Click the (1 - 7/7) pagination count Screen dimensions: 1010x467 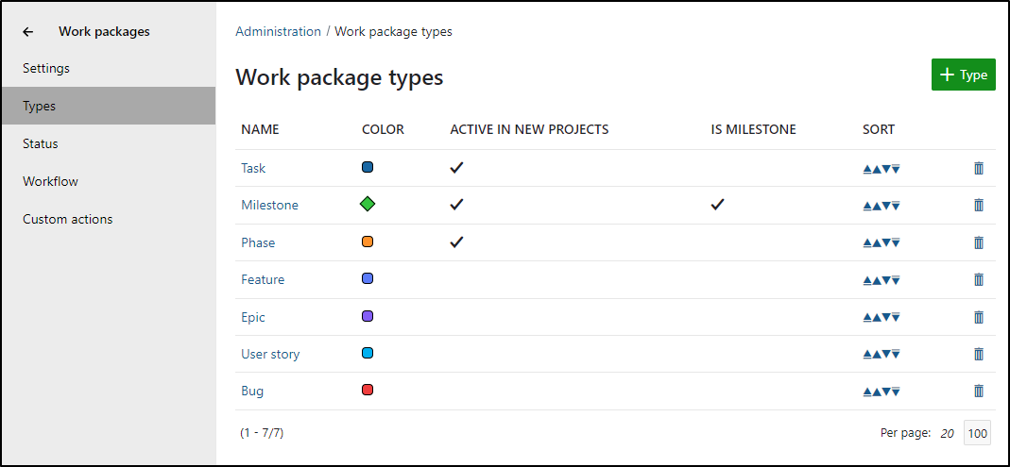(262, 433)
